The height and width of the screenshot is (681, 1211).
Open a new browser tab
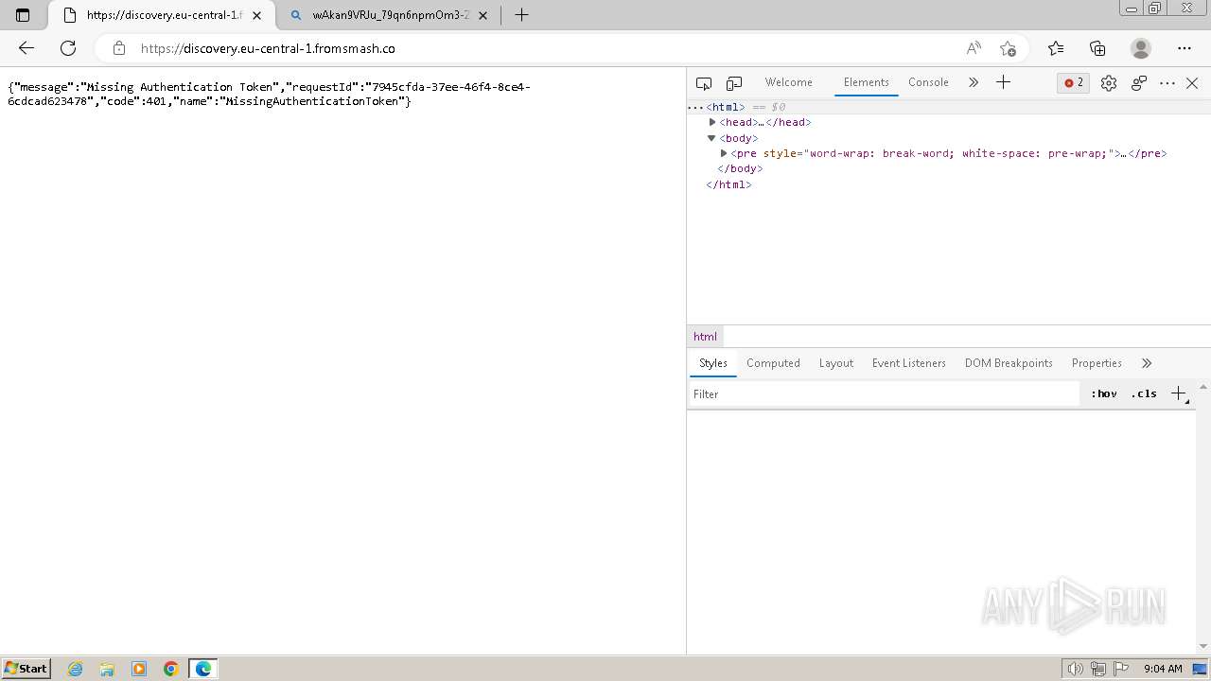(x=521, y=15)
